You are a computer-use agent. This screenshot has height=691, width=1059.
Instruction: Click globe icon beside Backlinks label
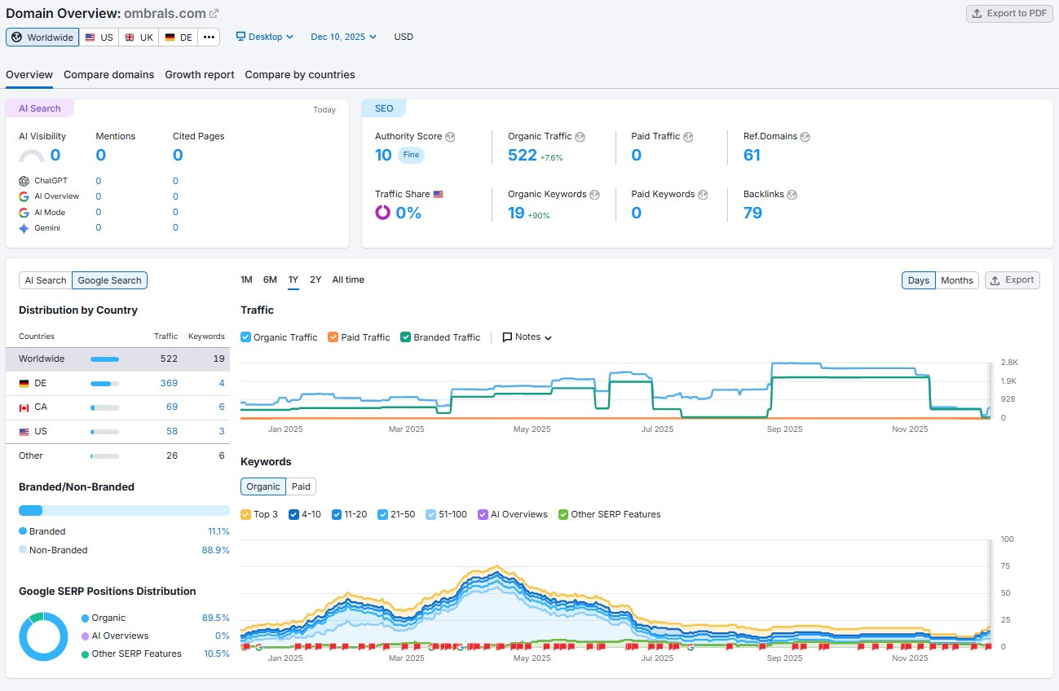pos(792,195)
